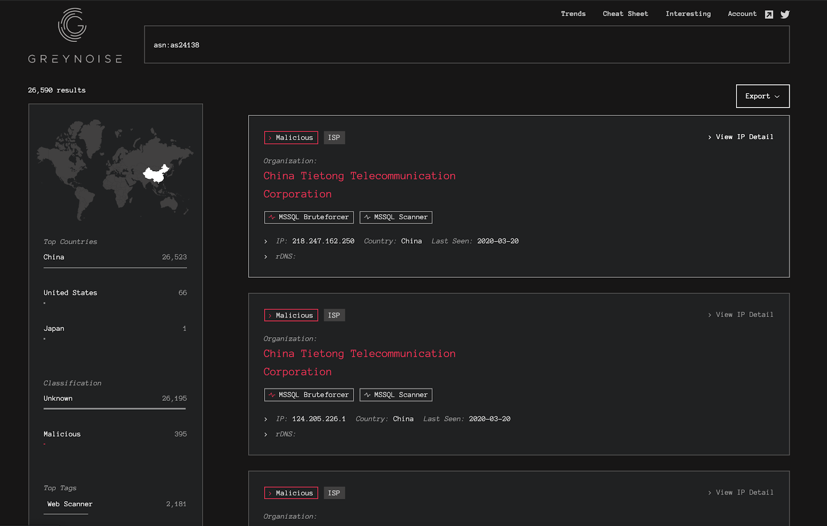Click ISP badge on 218.247.162.250 card

coord(334,138)
